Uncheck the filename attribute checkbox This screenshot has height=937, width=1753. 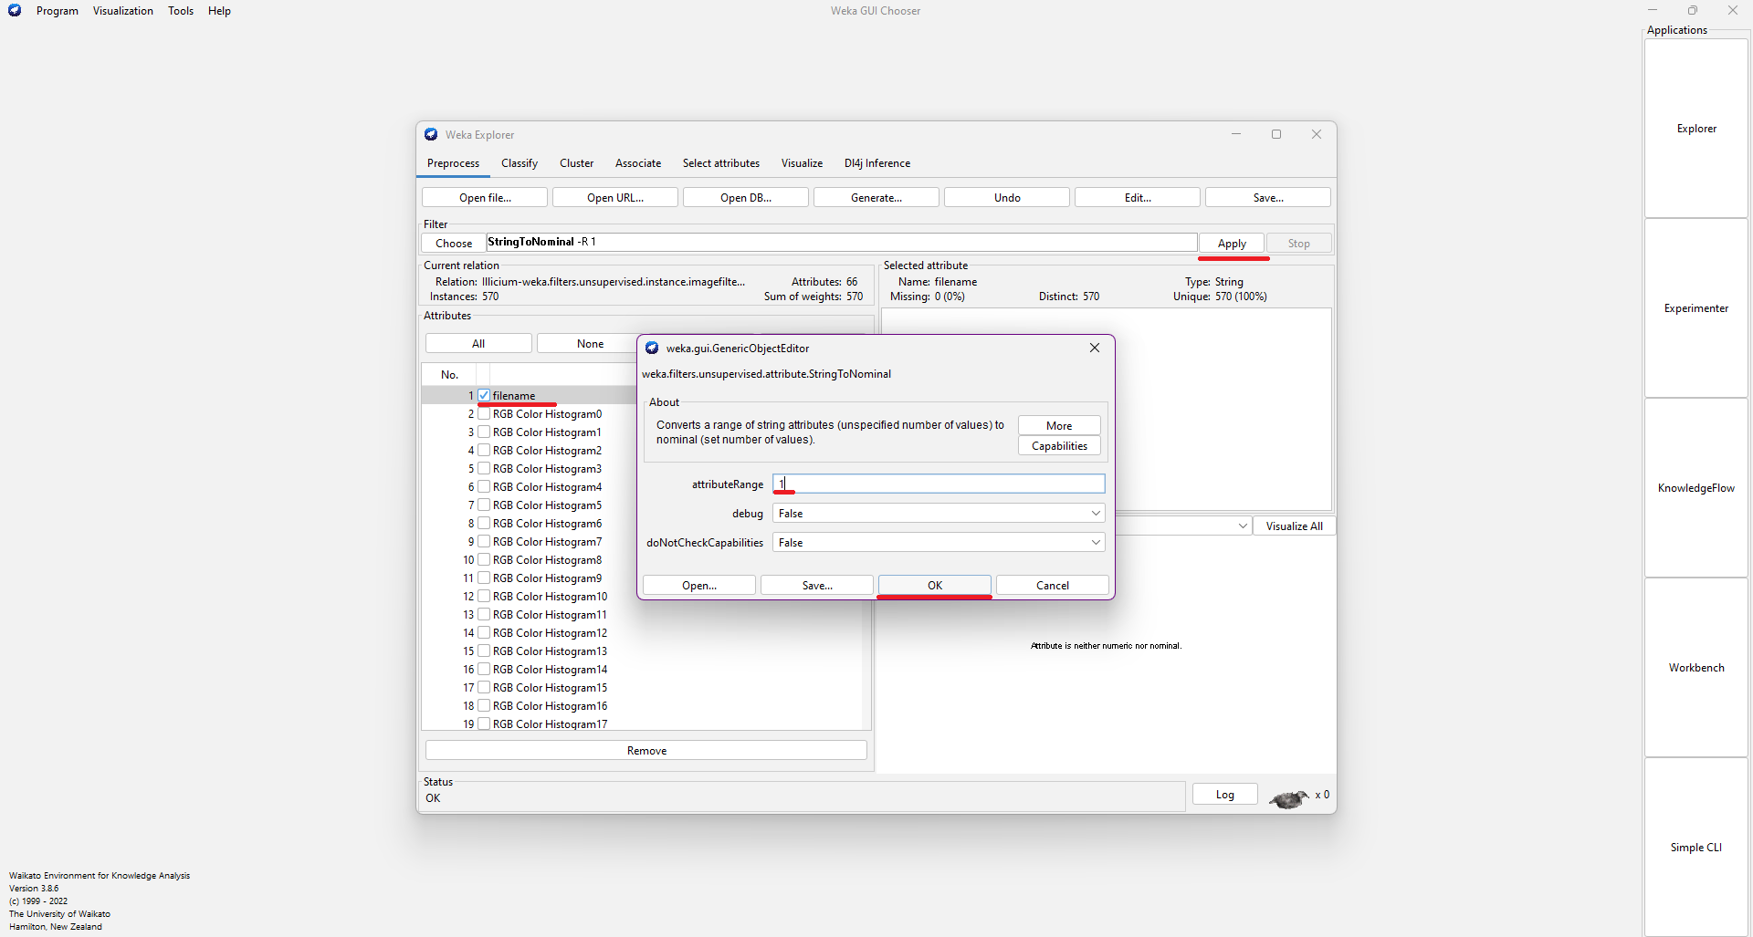[x=484, y=396]
